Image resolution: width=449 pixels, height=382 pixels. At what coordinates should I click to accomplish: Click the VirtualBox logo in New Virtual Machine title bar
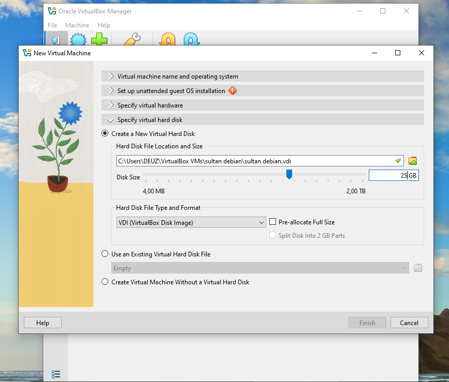click(27, 53)
